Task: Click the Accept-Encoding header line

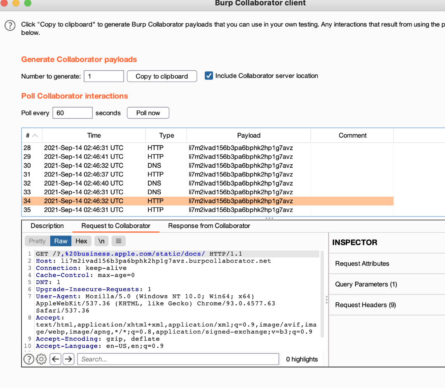Action: coord(98,339)
